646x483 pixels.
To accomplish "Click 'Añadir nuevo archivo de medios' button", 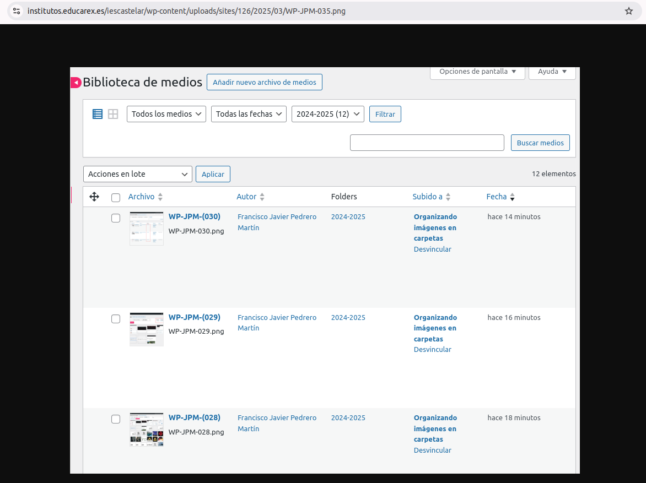I will [x=265, y=82].
